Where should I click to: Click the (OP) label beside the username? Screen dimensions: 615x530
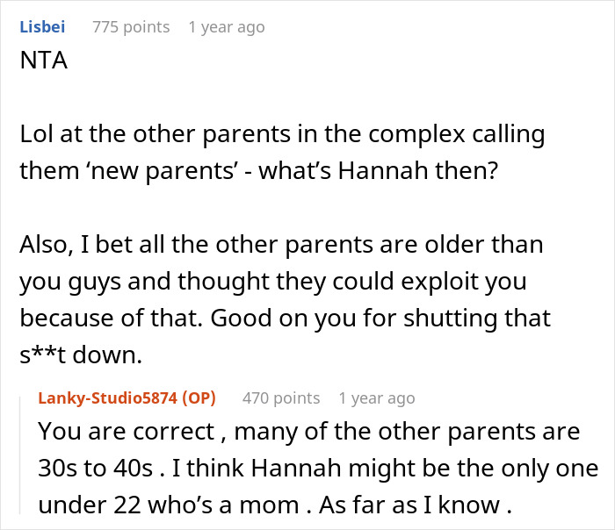coord(198,398)
